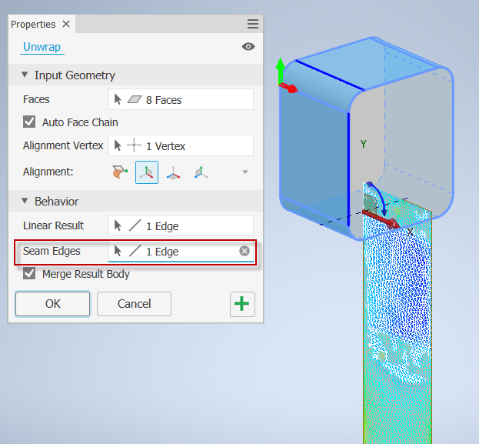The image size is (479, 444).
Task: Activate the Faces selector arrow
Action: [x=118, y=99]
